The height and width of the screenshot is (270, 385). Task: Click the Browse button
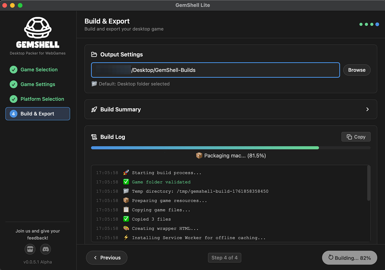point(357,70)
